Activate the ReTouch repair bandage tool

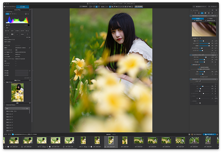[200, 81]
